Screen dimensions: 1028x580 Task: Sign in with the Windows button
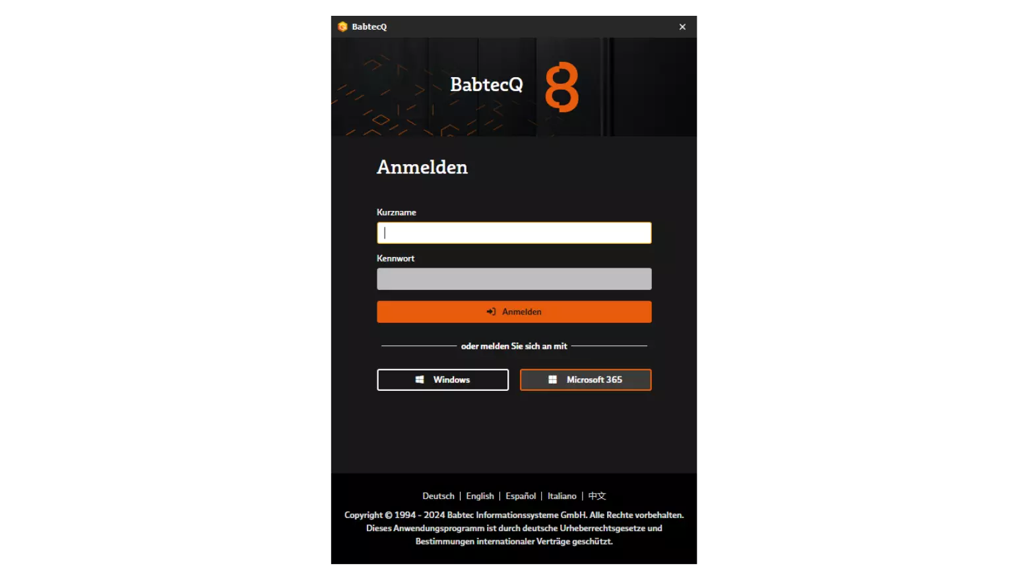pos(443,380)
